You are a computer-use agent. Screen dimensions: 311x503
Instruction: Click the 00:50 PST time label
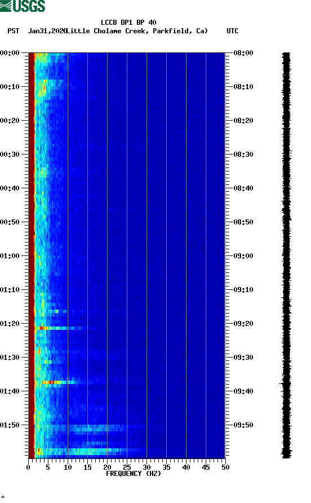tap(10, 222)
